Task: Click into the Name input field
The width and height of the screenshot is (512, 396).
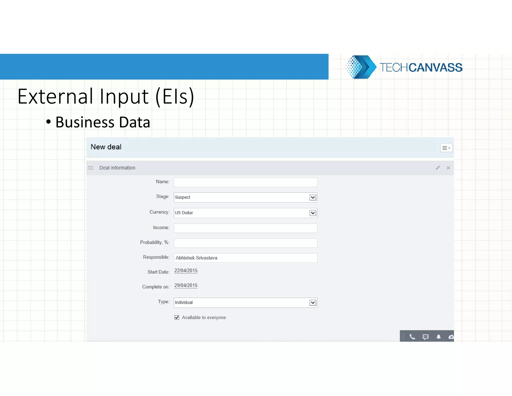Action: point(245,182)
